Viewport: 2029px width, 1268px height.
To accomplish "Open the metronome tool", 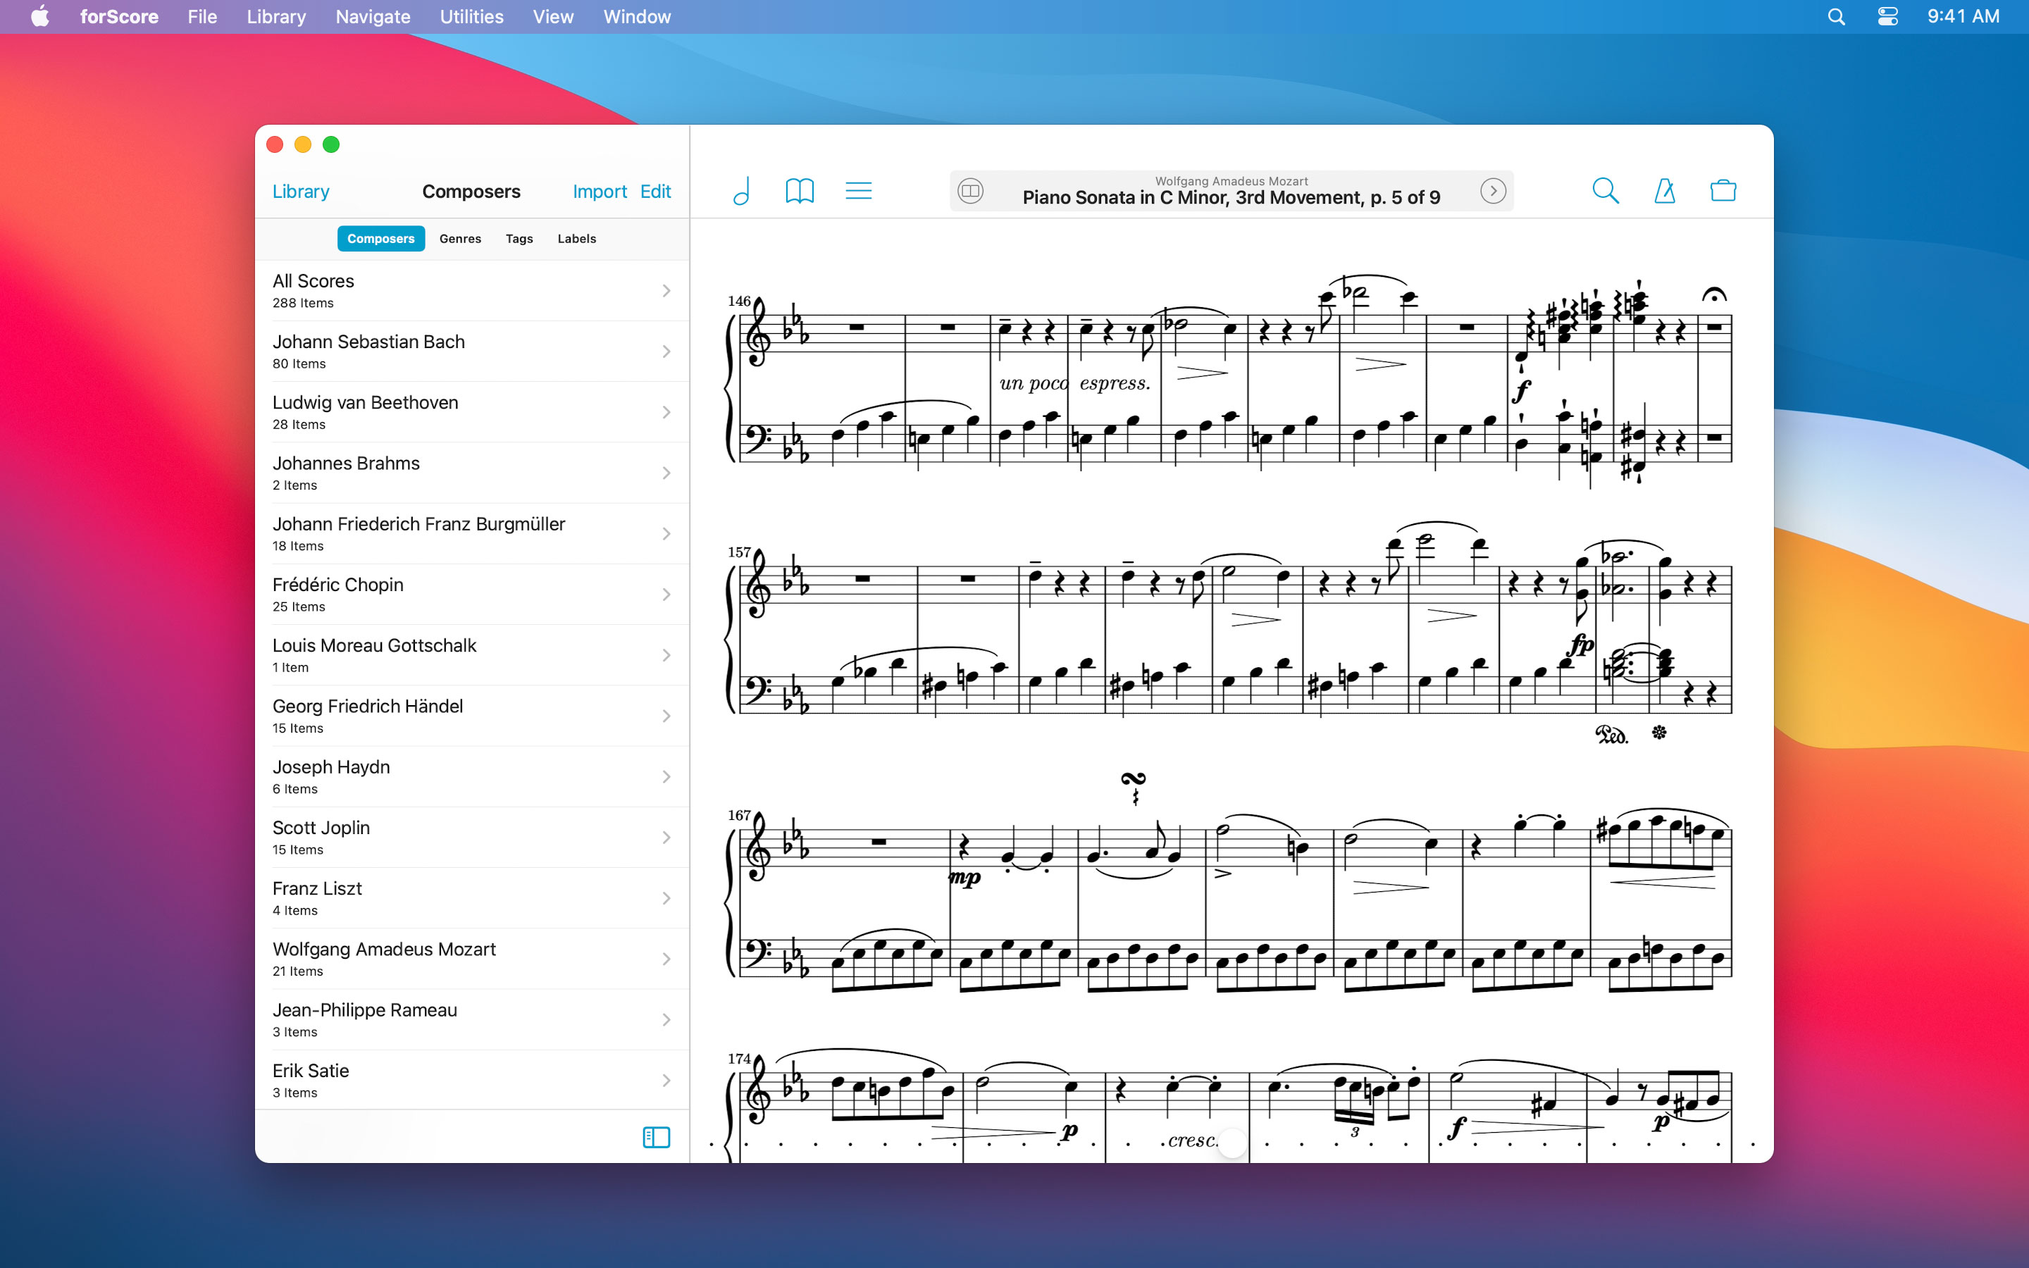I will [x=1664, y=191].
